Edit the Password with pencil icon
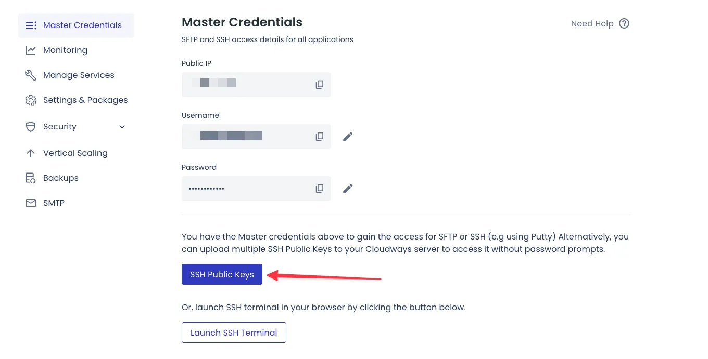Image resolution: width=708 pixels, height=359 pixels. pyautogui.click(x=348, y=189)
